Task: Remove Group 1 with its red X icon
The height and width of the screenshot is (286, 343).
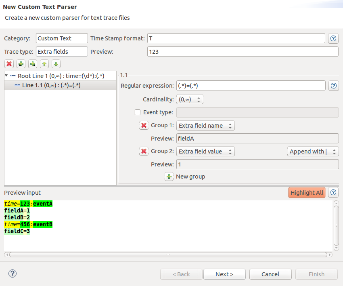Action: coord(144,125)
